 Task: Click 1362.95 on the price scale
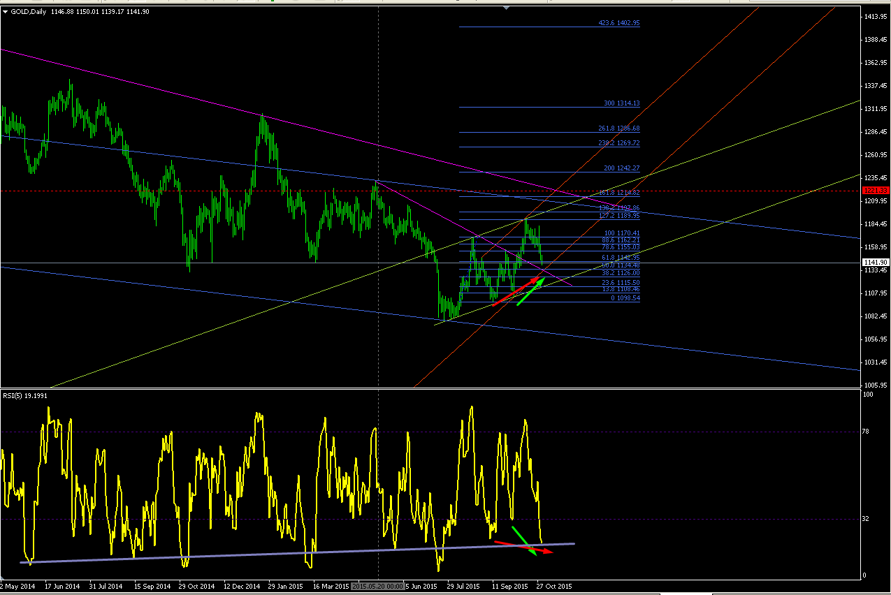pyautogui.click(x=876, y=63)
